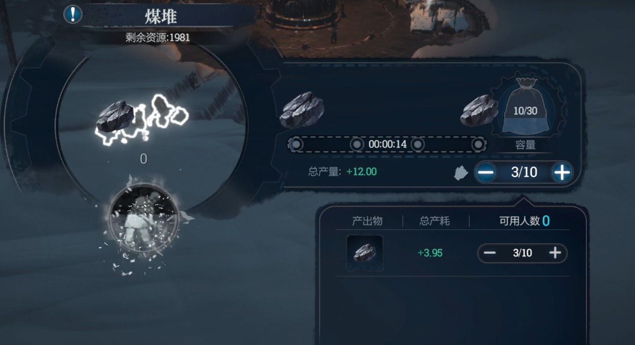The height and width of the screenshot is (345, 635).
Task: Click the coal icon beside the capacity bag
Action: click(479, 110)
